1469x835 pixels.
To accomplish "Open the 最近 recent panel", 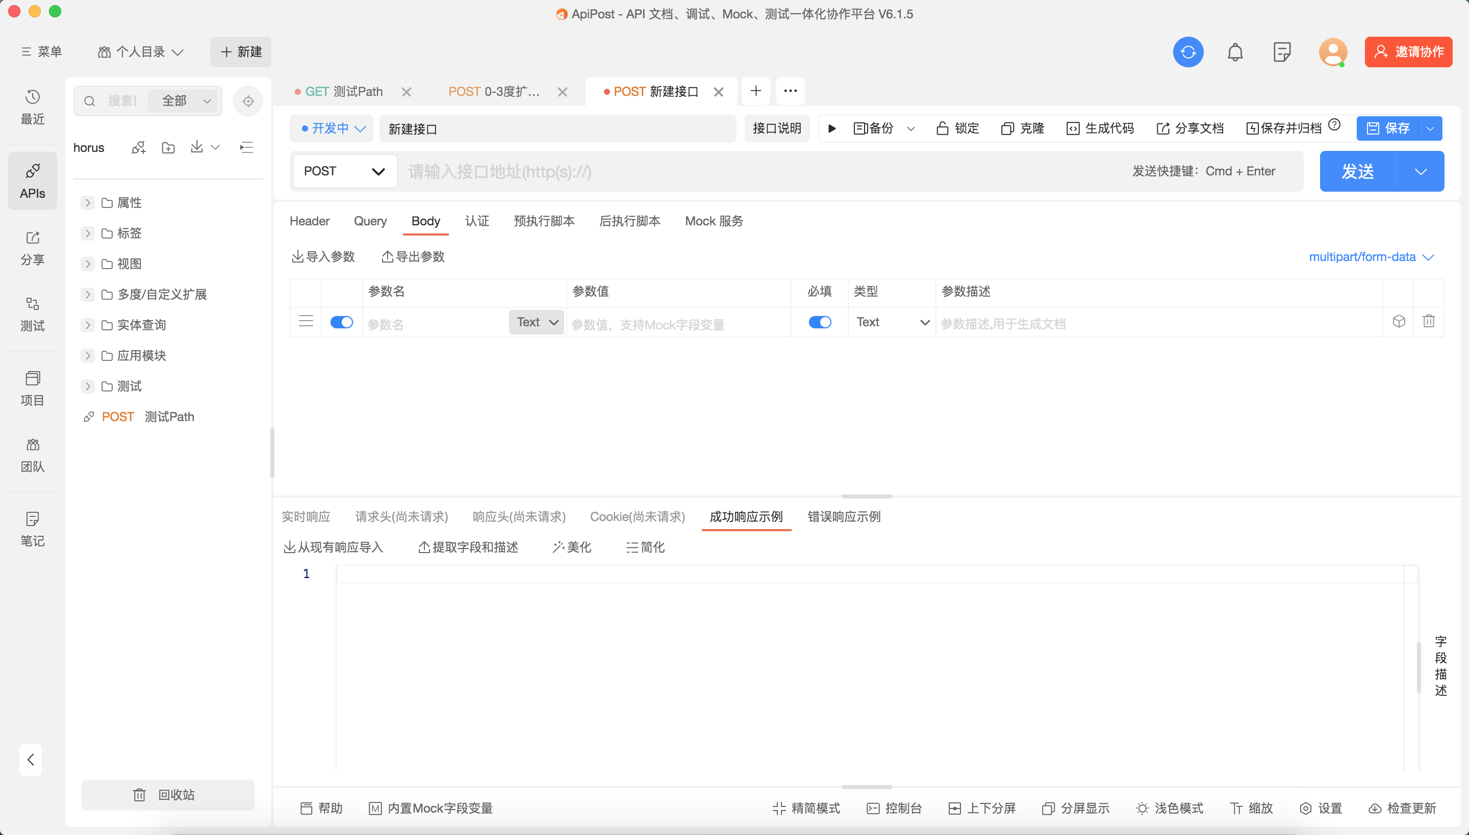I will coord(33,107).
